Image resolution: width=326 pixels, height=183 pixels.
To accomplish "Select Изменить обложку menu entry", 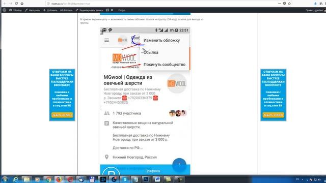I will [161, 40].
